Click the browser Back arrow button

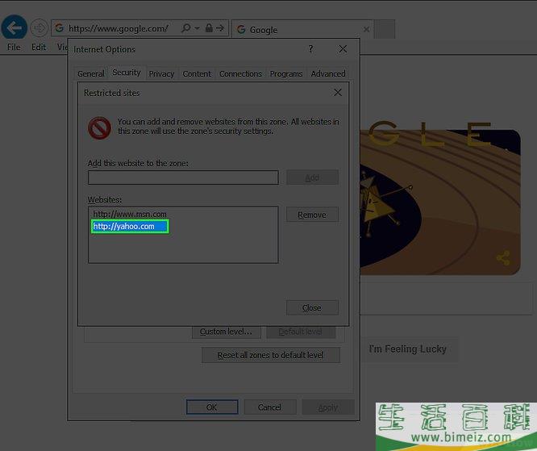[15, 27]
